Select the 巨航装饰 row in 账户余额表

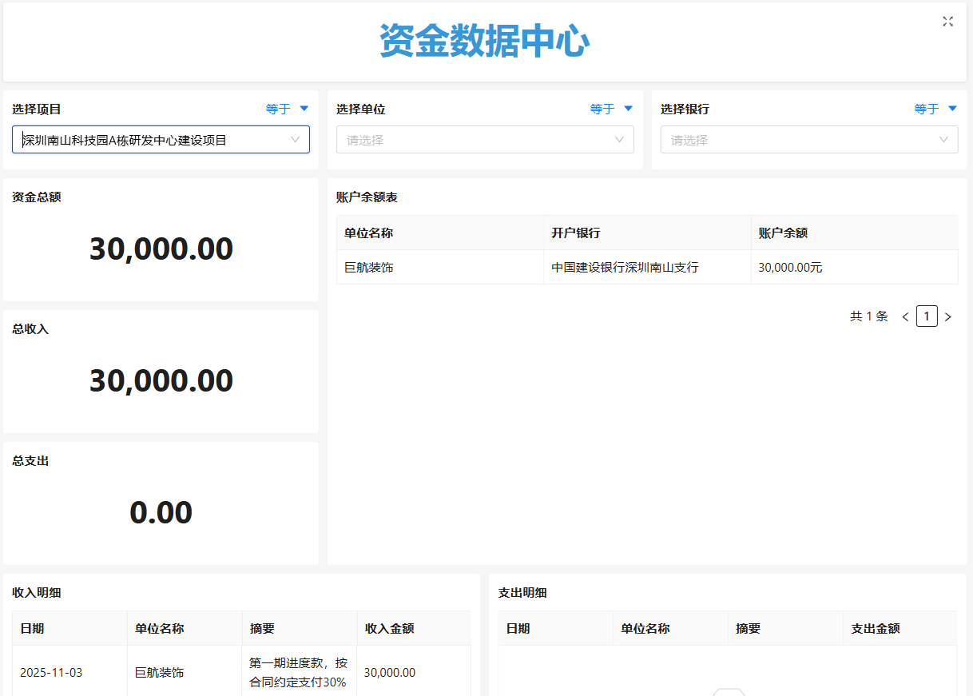(369, 268)
